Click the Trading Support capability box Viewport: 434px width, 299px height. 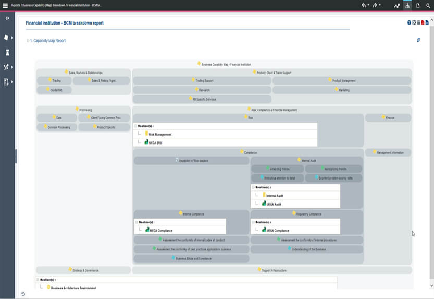[202, 81]
